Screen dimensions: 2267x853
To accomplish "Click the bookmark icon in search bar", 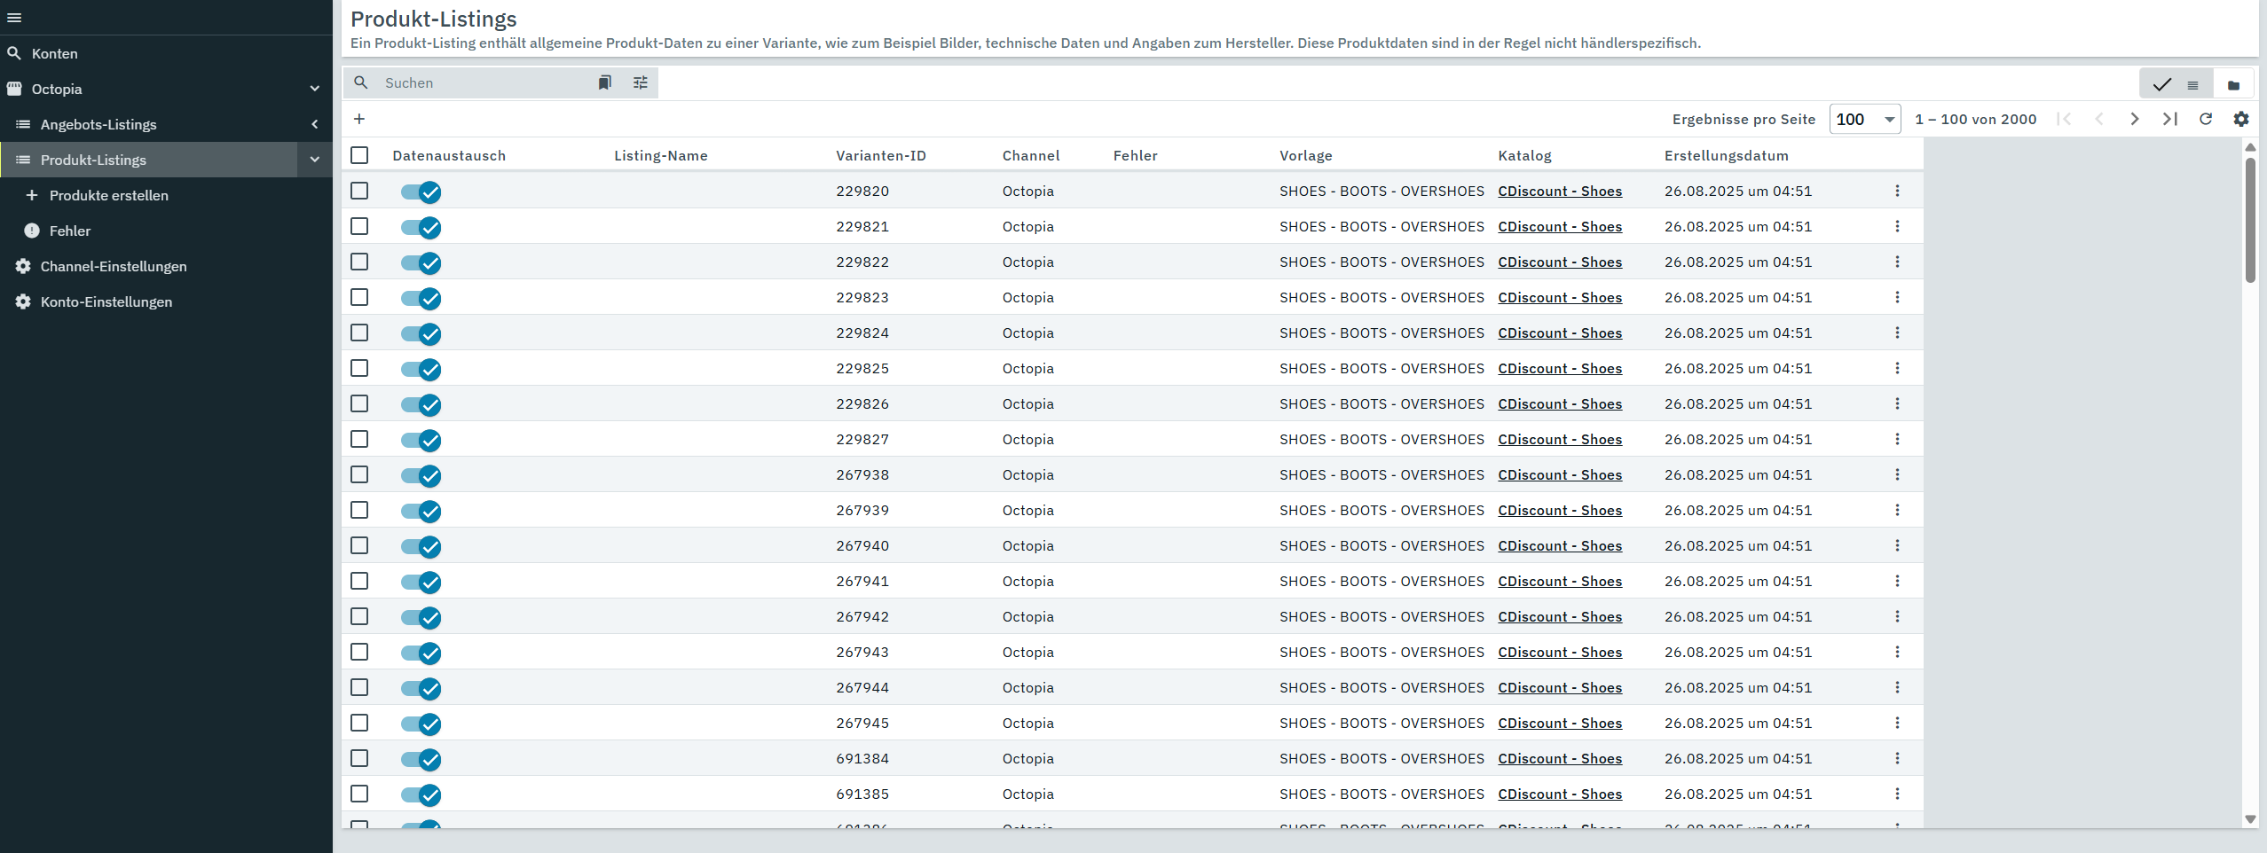I will (604, 82).
